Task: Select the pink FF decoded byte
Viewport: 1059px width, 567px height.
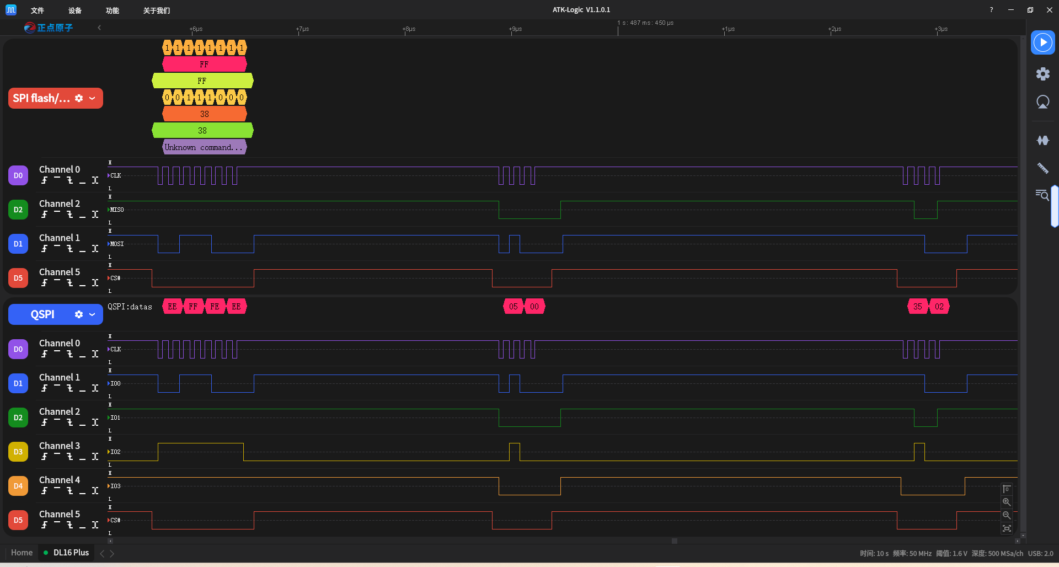Action: click(x=204, y=65)
